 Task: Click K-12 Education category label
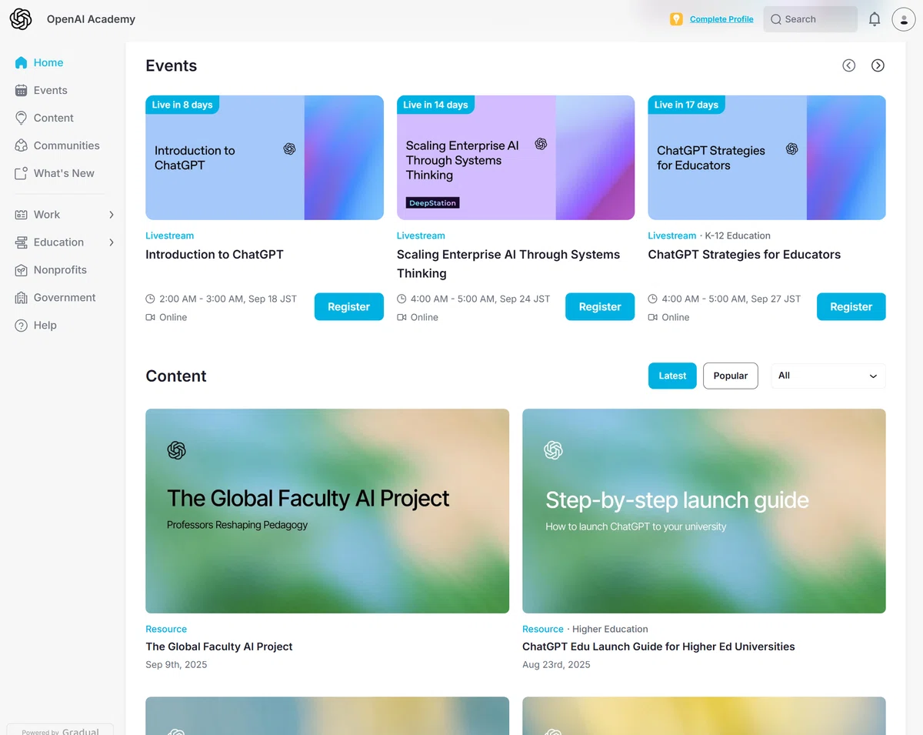click(738, 236)
